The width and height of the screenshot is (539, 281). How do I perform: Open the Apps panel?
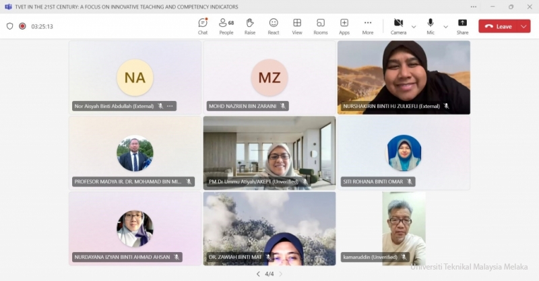point(344,26)
